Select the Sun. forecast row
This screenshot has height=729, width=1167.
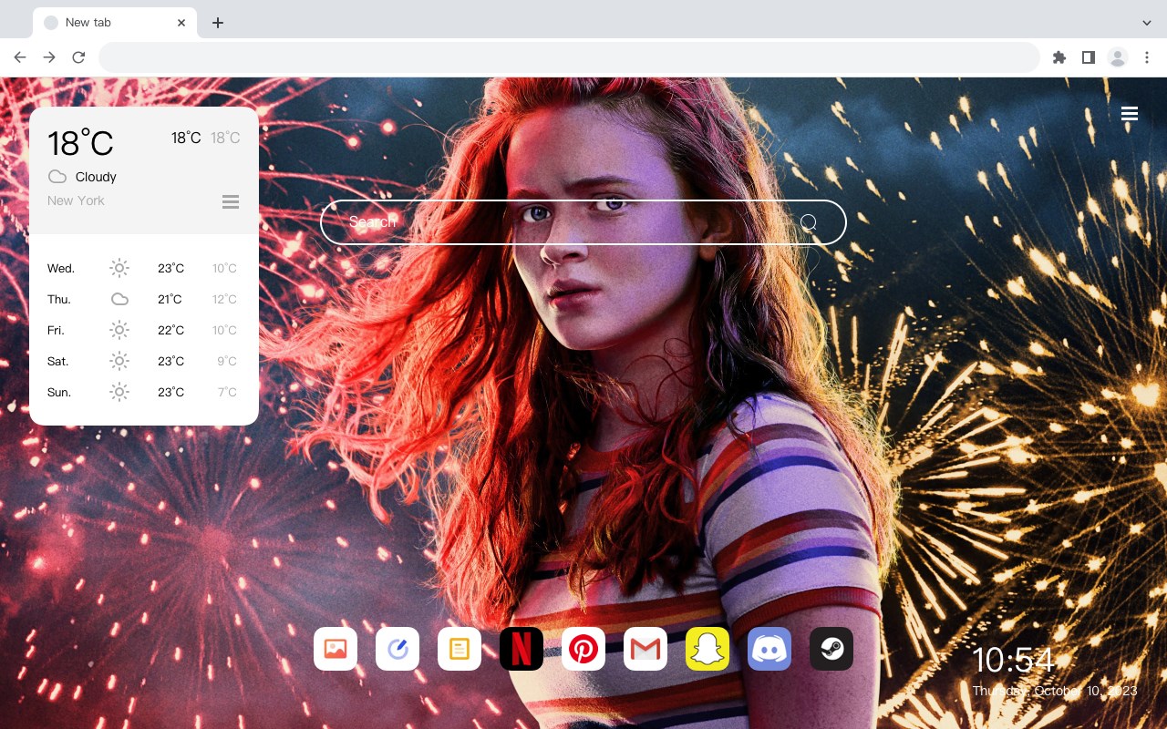click(x=143, y=392)
